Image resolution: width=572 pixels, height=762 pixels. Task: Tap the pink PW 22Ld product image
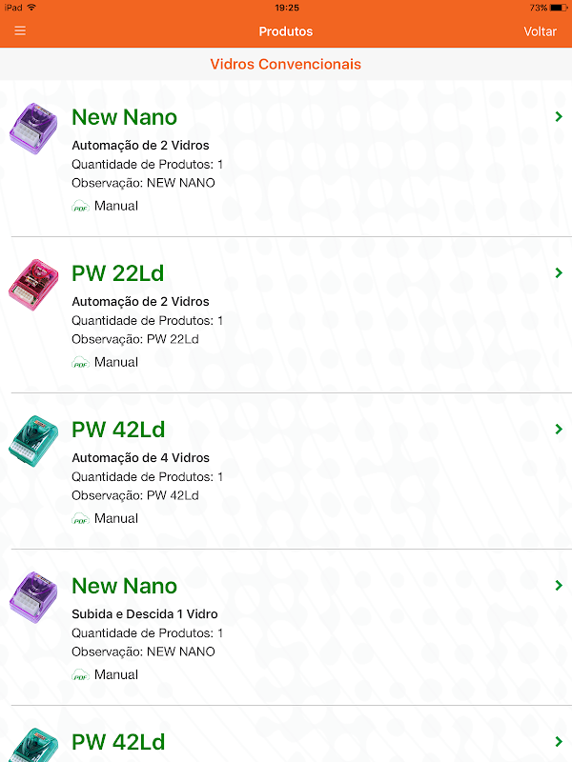33,285
